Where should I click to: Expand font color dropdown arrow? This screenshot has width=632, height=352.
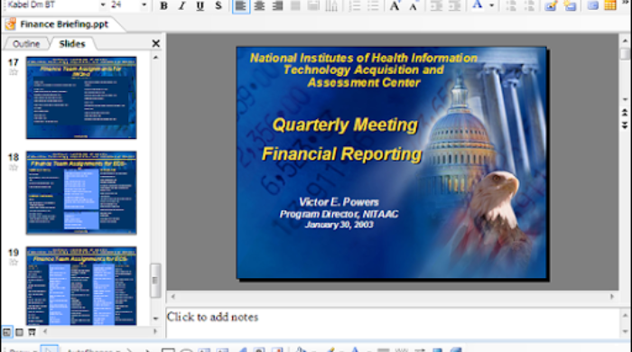click(491, 5)
